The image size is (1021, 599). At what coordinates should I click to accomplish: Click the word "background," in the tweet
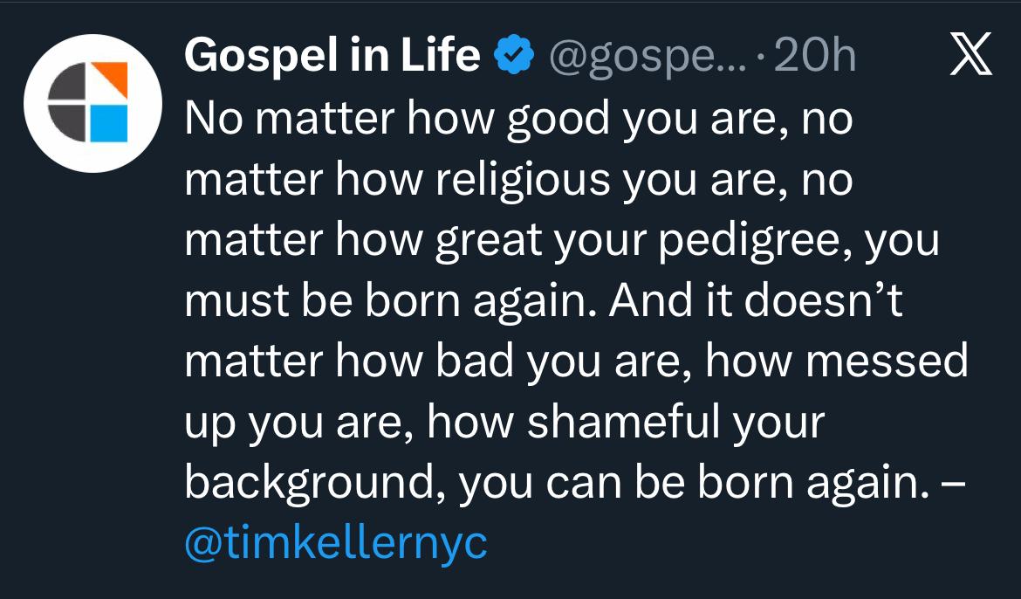(x=316, y=483)
